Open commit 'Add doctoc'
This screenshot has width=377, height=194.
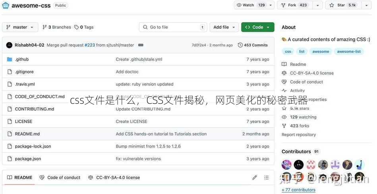click(x=127, y=72)
